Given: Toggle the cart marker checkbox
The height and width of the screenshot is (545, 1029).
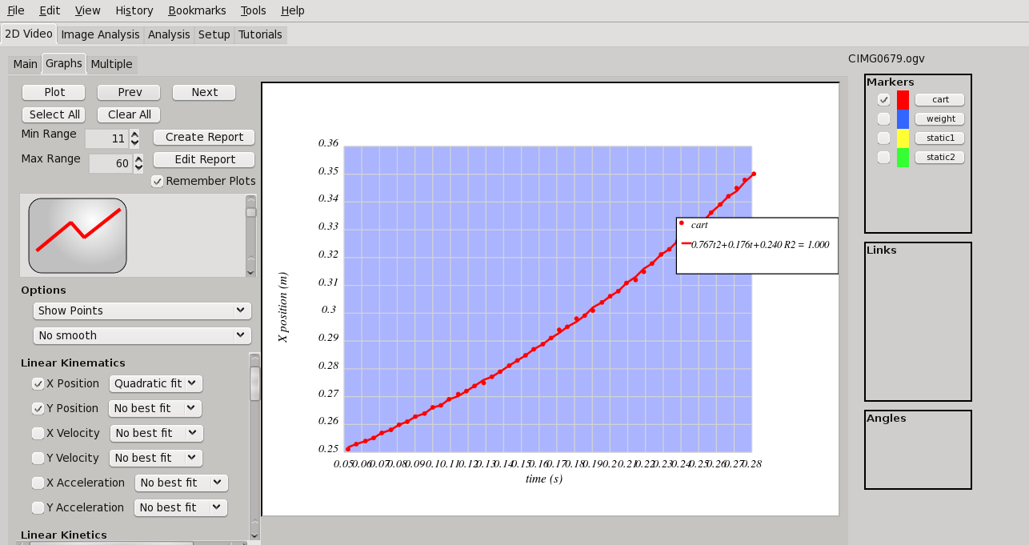Looking at the screenshot, I should click(x=883, y=100).
